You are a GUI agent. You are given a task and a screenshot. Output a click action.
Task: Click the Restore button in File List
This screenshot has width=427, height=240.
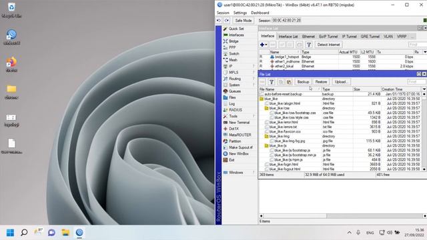321,82
